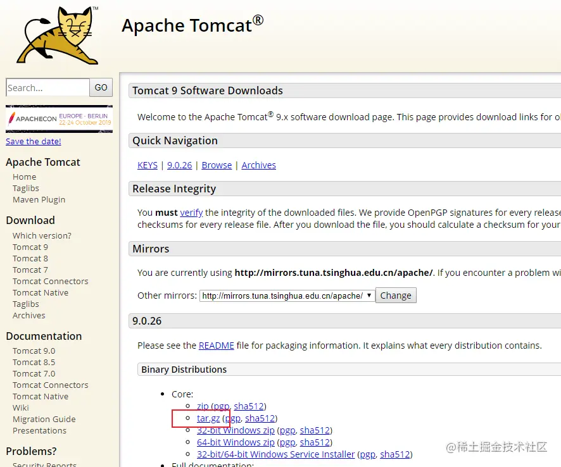Download 32-bit/64-bit Windows Service Installer
Viewport: 561px width, 467px height.
pos(276,454)
